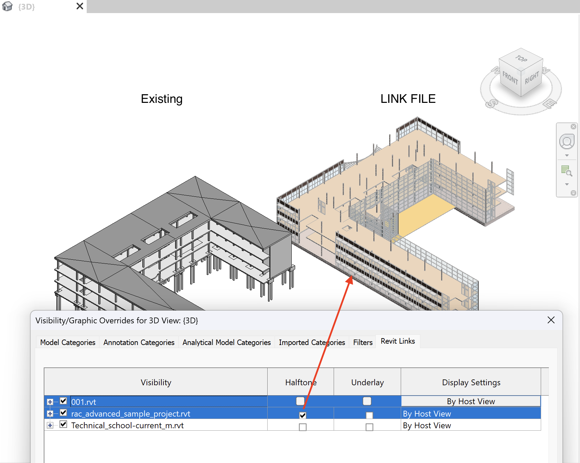Click the Visibility column header
Viewport: 580px width, 463px height.
click(x=156, y=382)
